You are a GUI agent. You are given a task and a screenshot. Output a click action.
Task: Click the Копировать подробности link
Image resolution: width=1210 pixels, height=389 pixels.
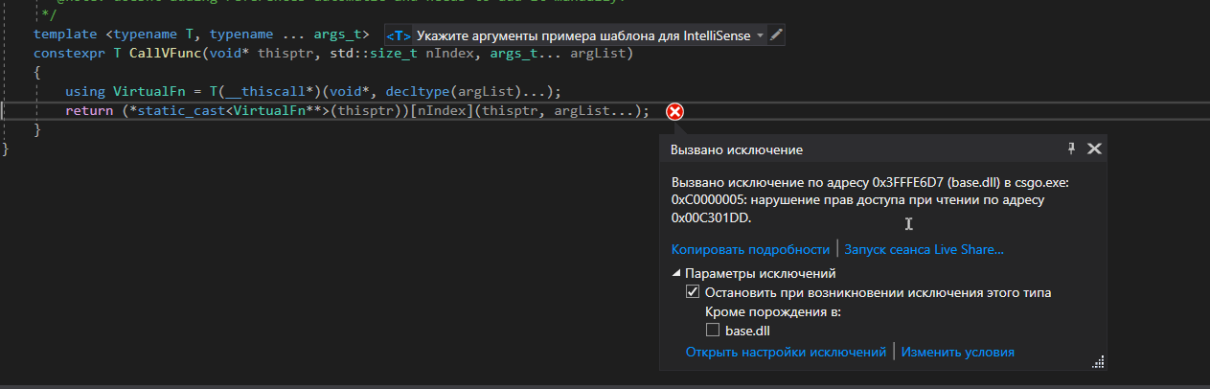pyautogui.click(x=750, y=249)
